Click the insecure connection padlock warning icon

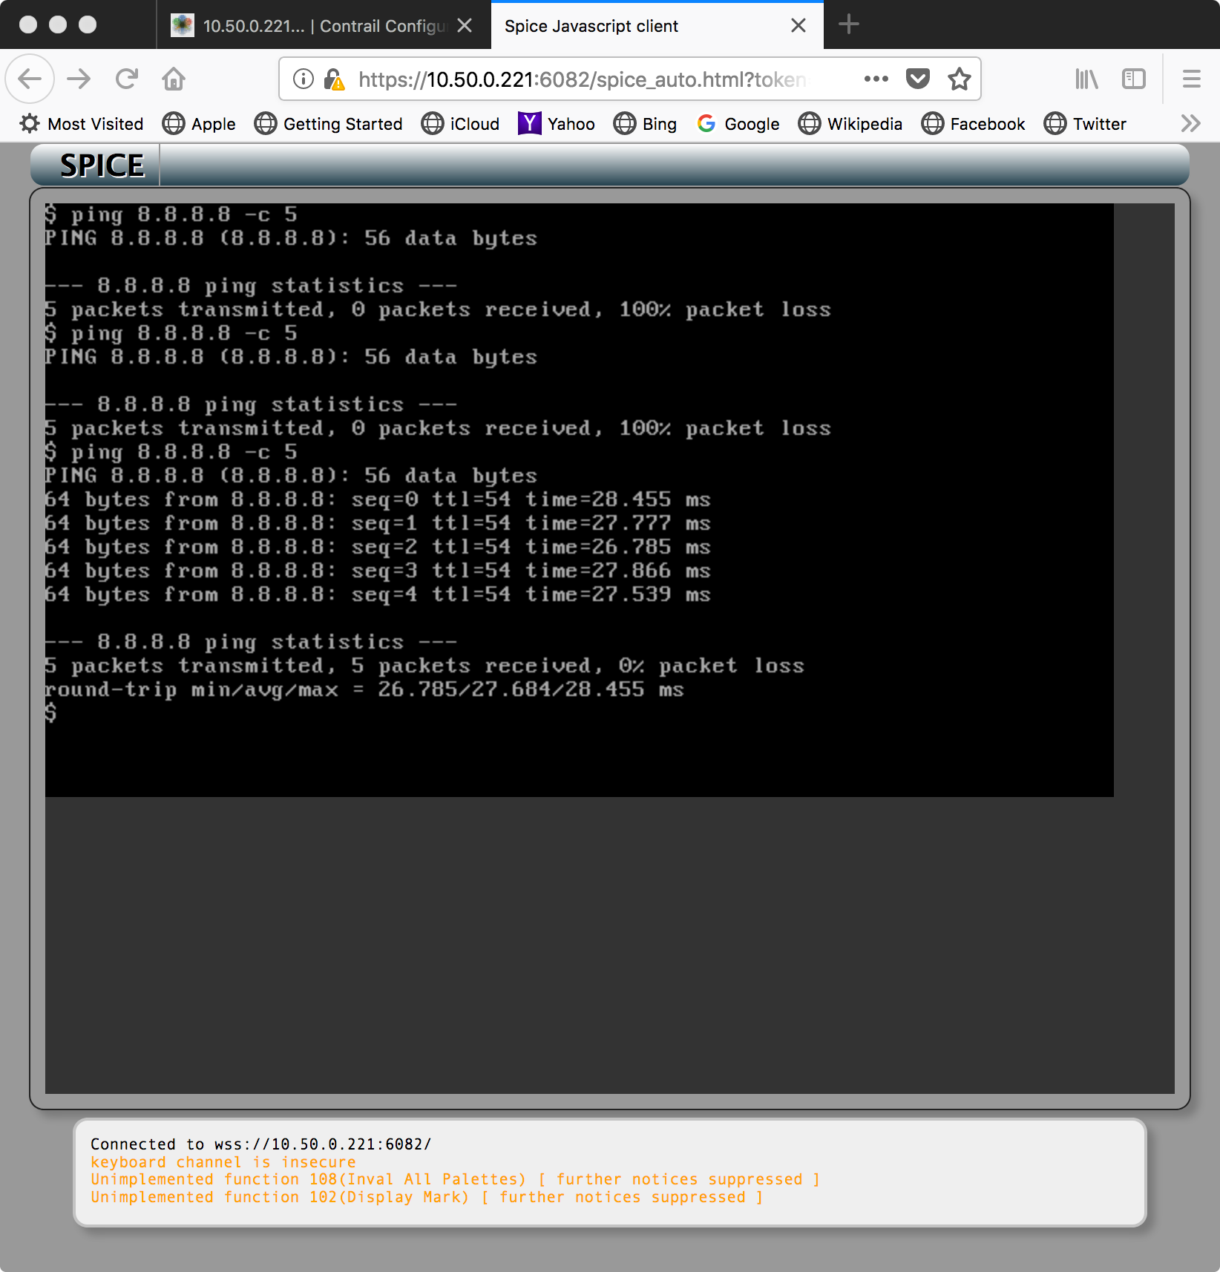coord(334,79)
